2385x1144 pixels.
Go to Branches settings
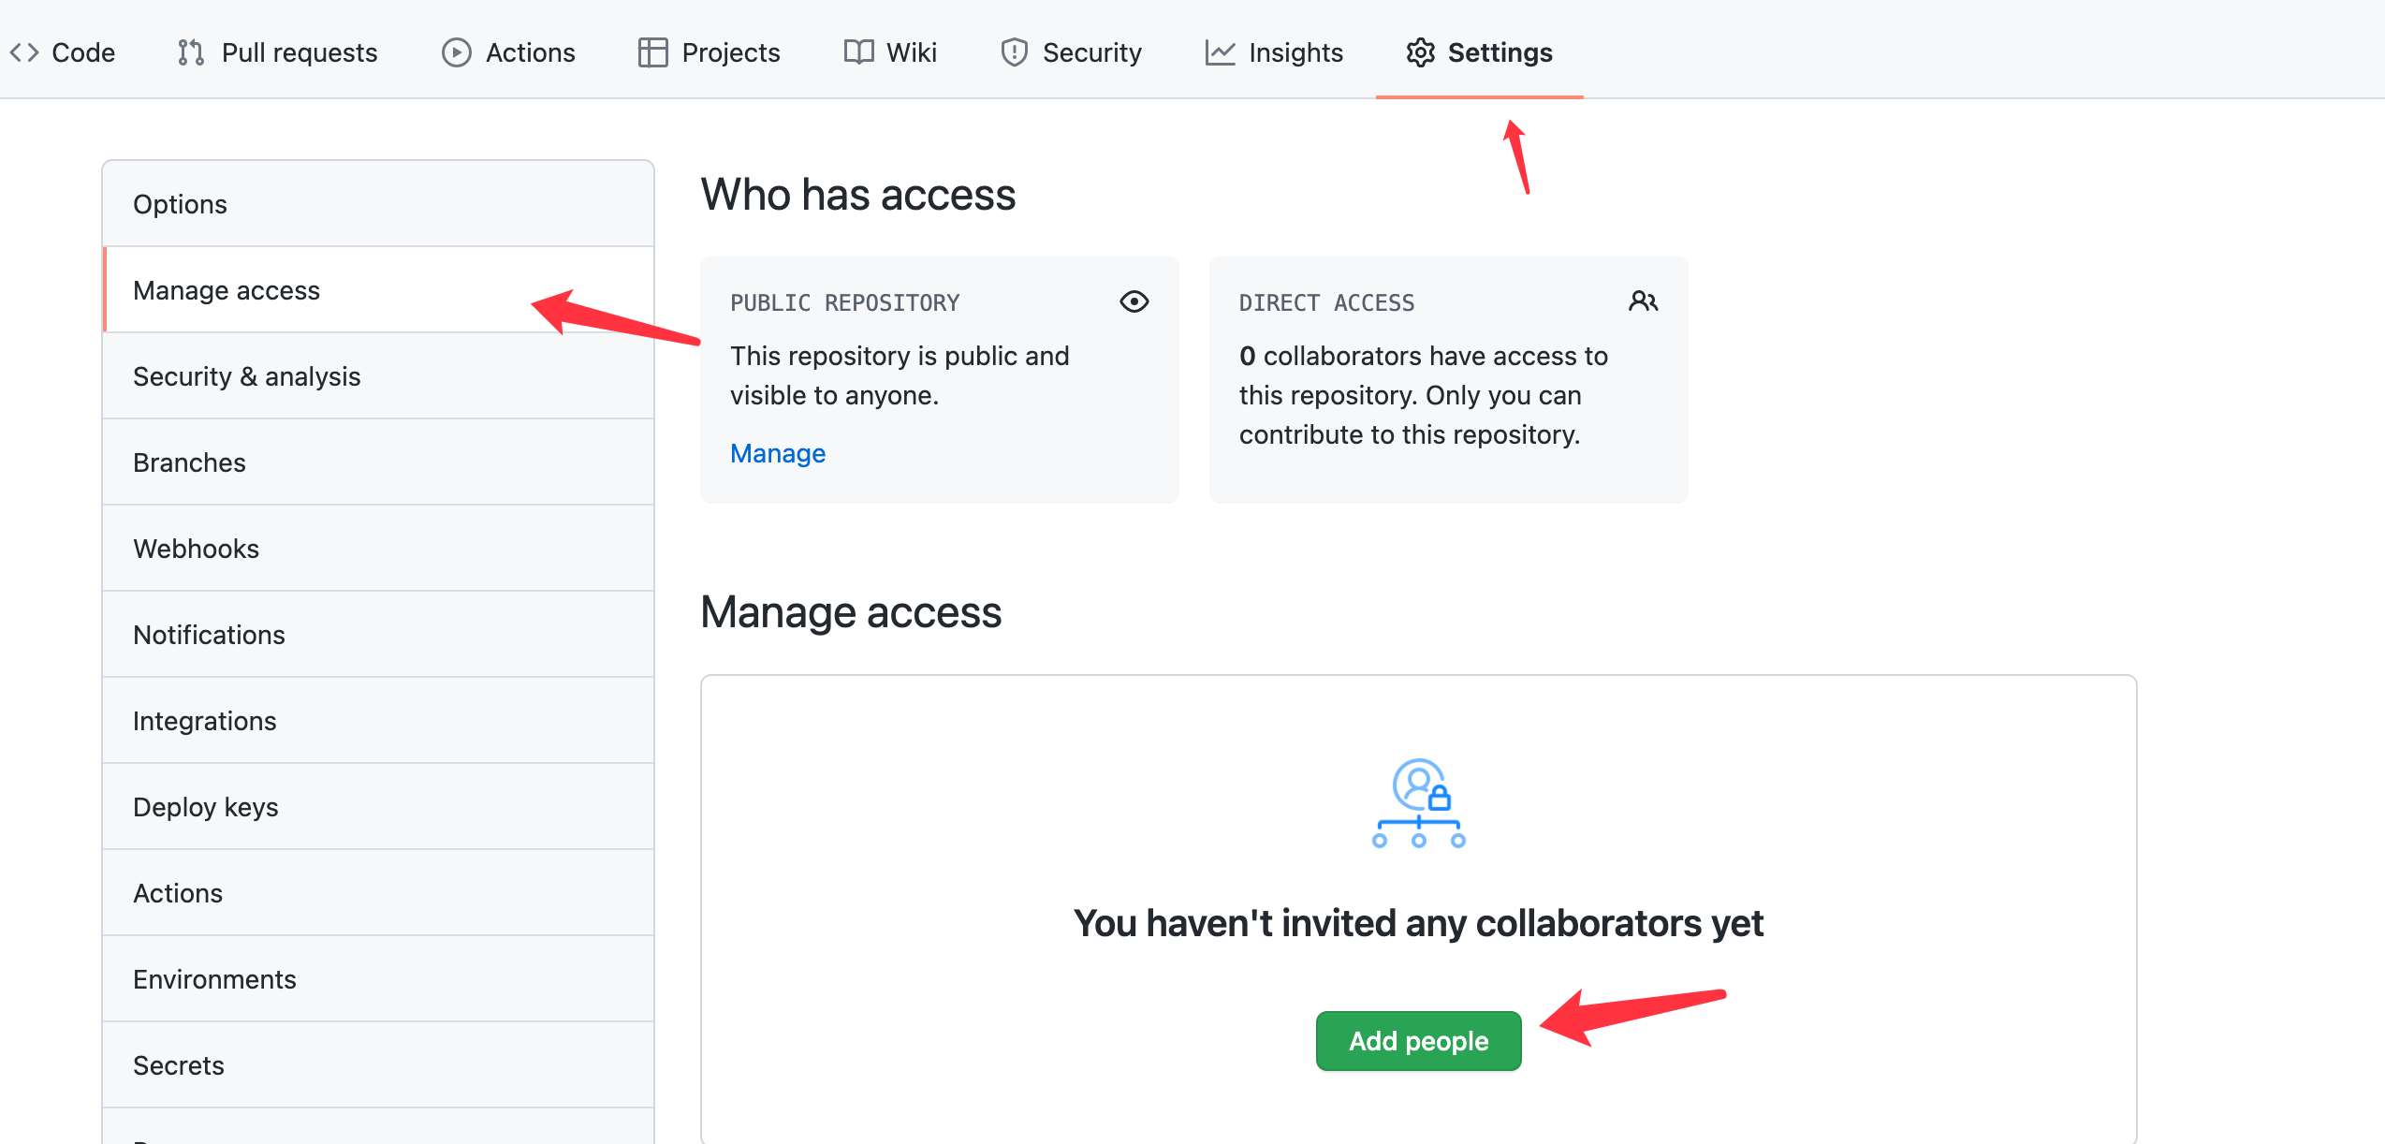(189, 462)
